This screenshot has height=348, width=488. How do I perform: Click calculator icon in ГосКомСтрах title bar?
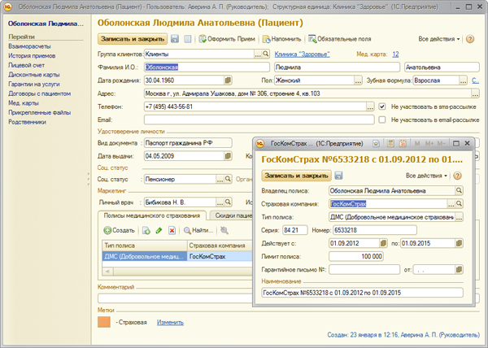[390, 143]
